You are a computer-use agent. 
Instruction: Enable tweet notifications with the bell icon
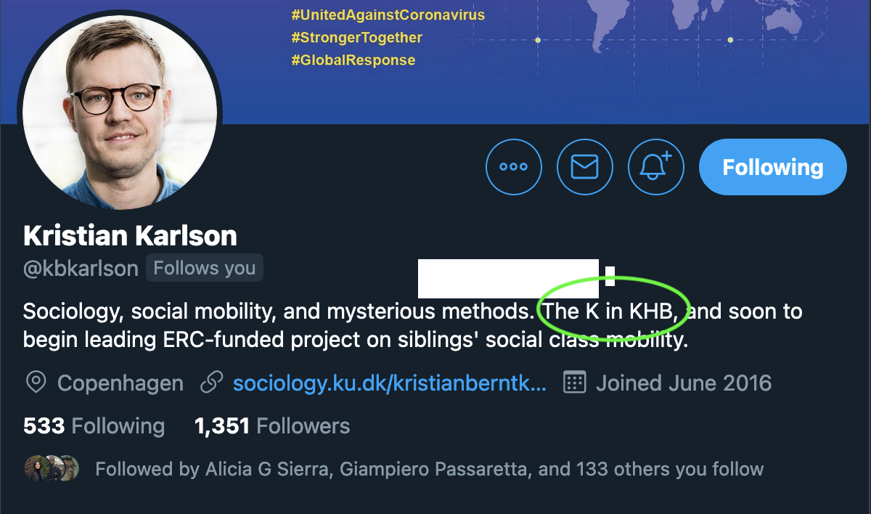pyautogui.click(x=655, y=167)
